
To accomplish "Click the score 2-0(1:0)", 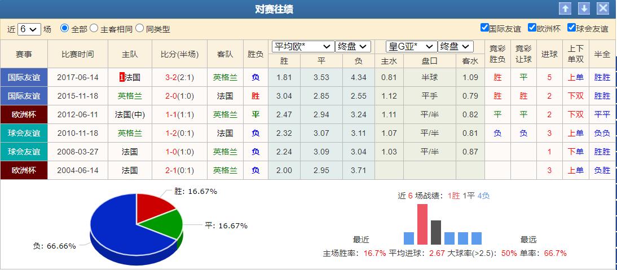I will [179, 96].
